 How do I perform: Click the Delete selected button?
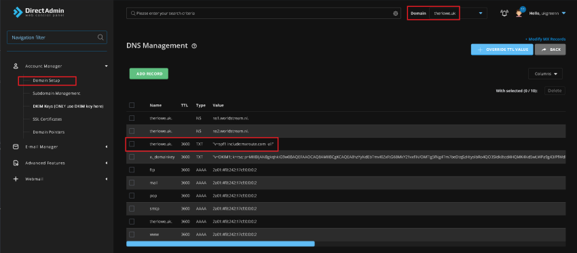coord(555,90)
